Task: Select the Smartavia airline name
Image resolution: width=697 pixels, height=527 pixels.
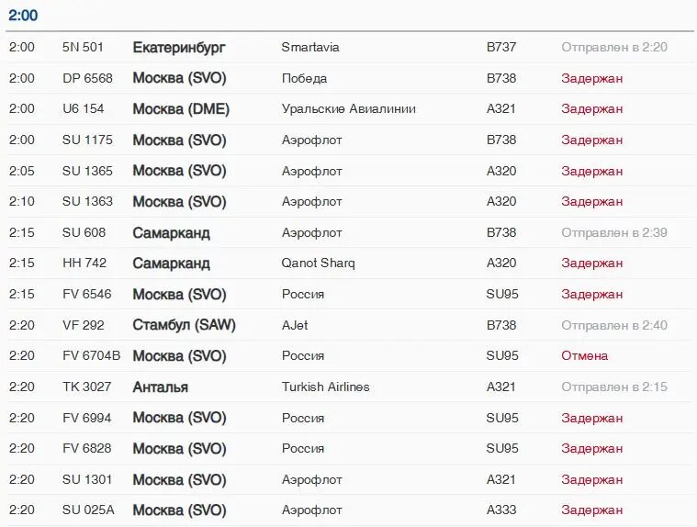Action: 310,48
